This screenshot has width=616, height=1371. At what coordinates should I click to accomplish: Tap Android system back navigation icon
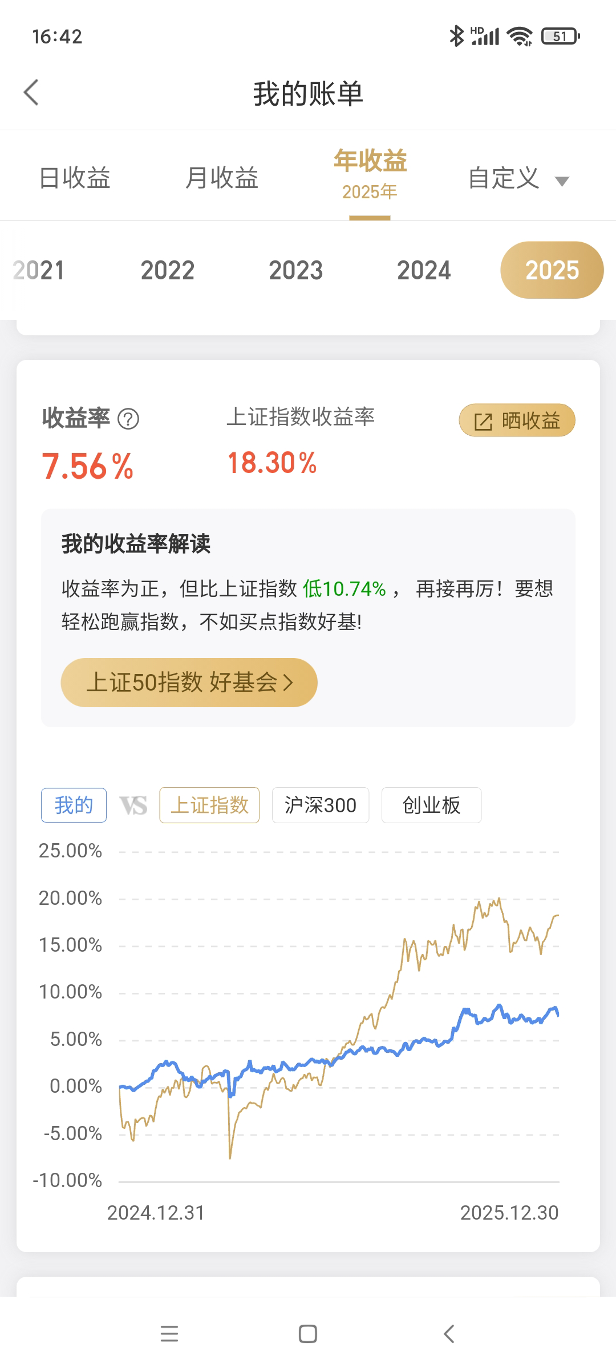click(449, 1333)
